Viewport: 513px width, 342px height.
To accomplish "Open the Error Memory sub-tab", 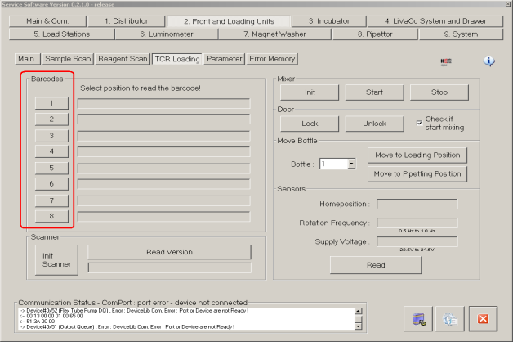I will click(273, 59).
